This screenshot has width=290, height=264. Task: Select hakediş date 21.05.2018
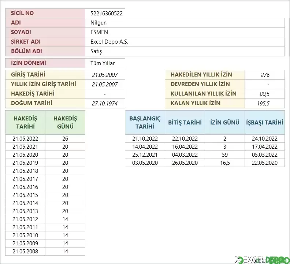tap(25, 171)
